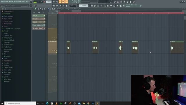Toggle overdub blend recording

[x=63, y=2]
